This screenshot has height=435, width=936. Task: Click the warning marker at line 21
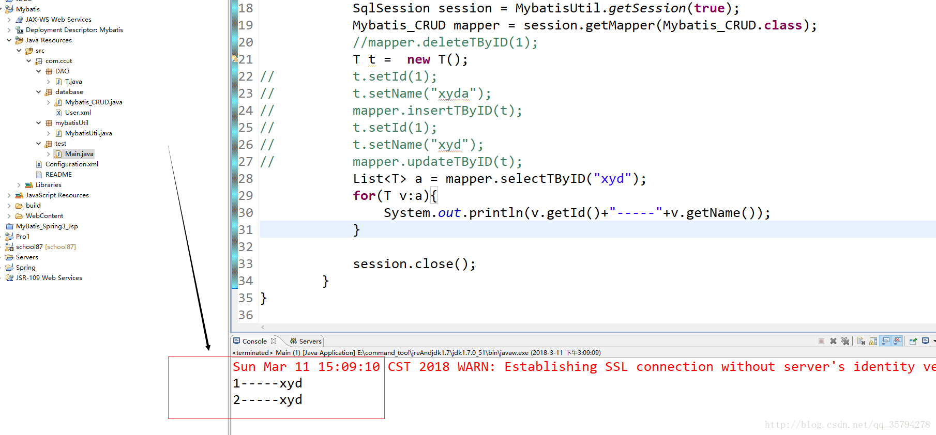[234, 59]
